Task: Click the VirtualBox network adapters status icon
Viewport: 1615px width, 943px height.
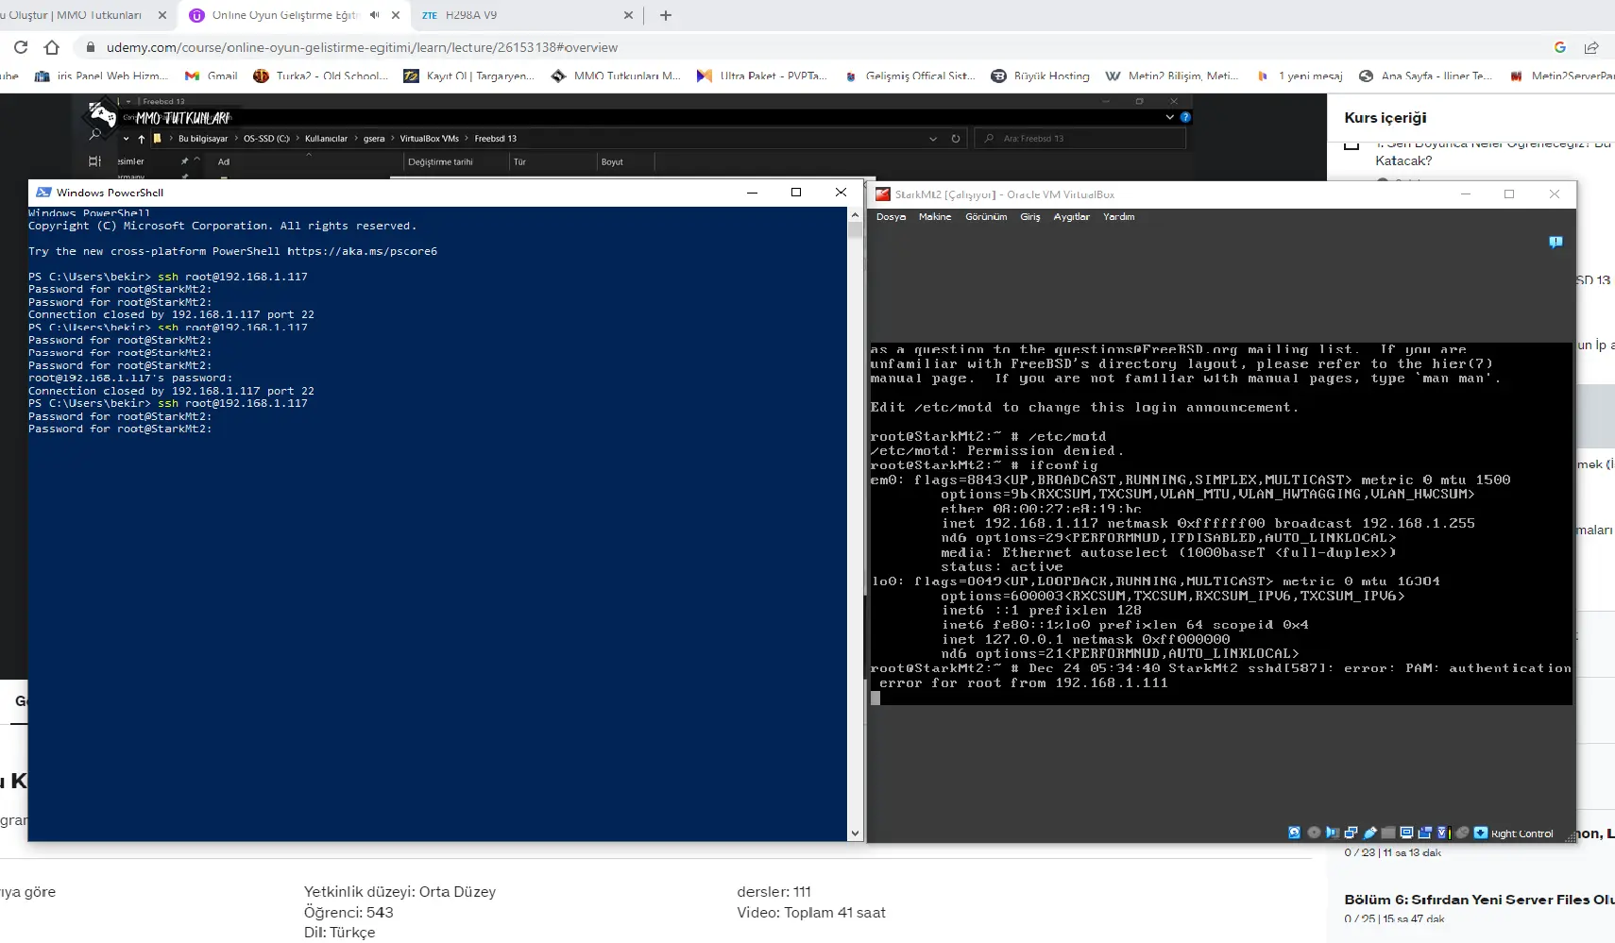Action: pyautogui.click(x=1351, y=833)
